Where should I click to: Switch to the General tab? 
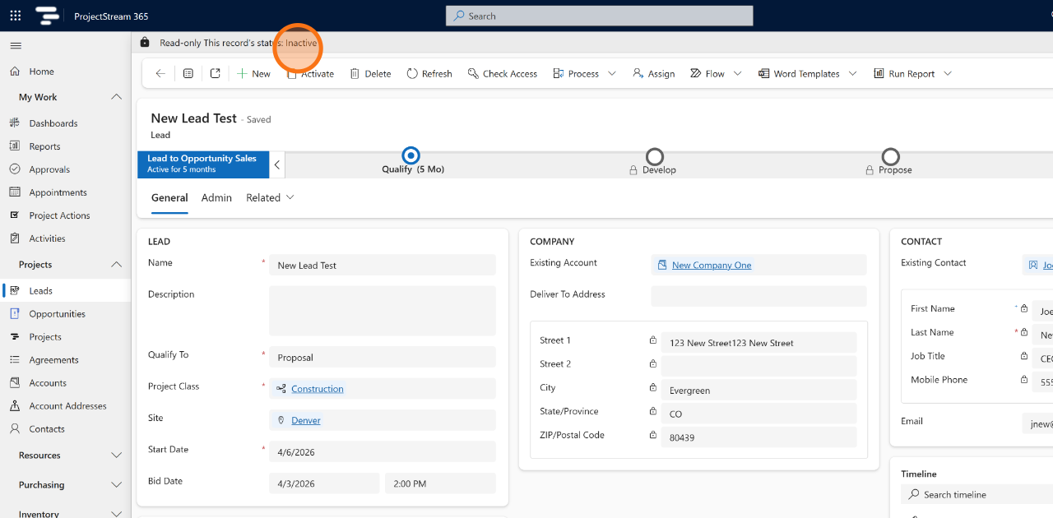pos(169,197)
